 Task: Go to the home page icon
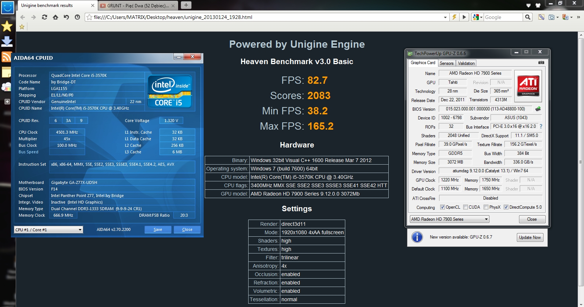click(x=55, y=17)
